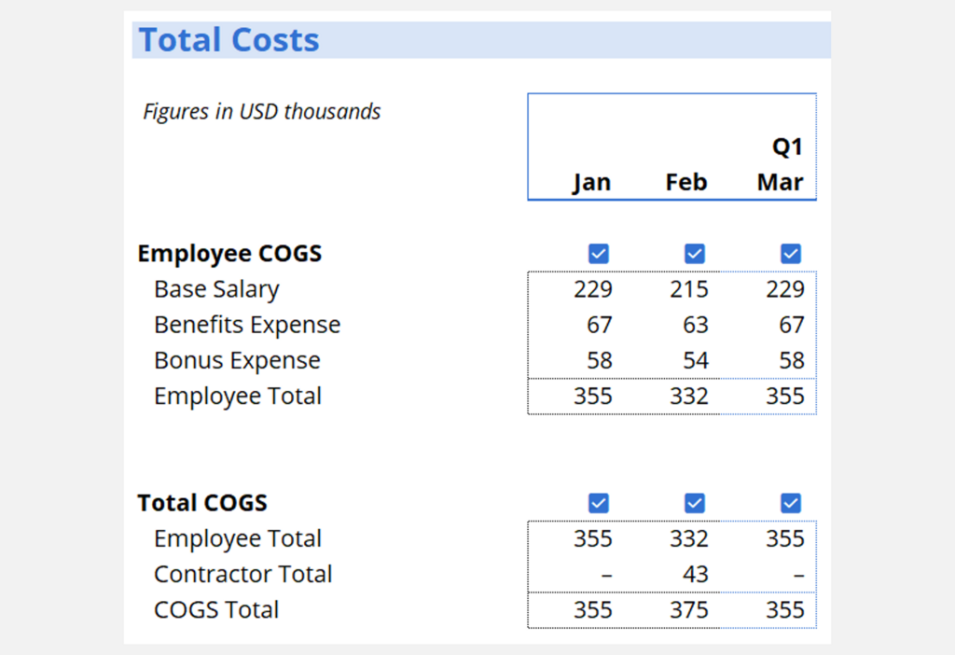Screen dimensions: 955x655
Task: Select the Feb Base Salary cell showing 215
Action: [x=689, y=289]
